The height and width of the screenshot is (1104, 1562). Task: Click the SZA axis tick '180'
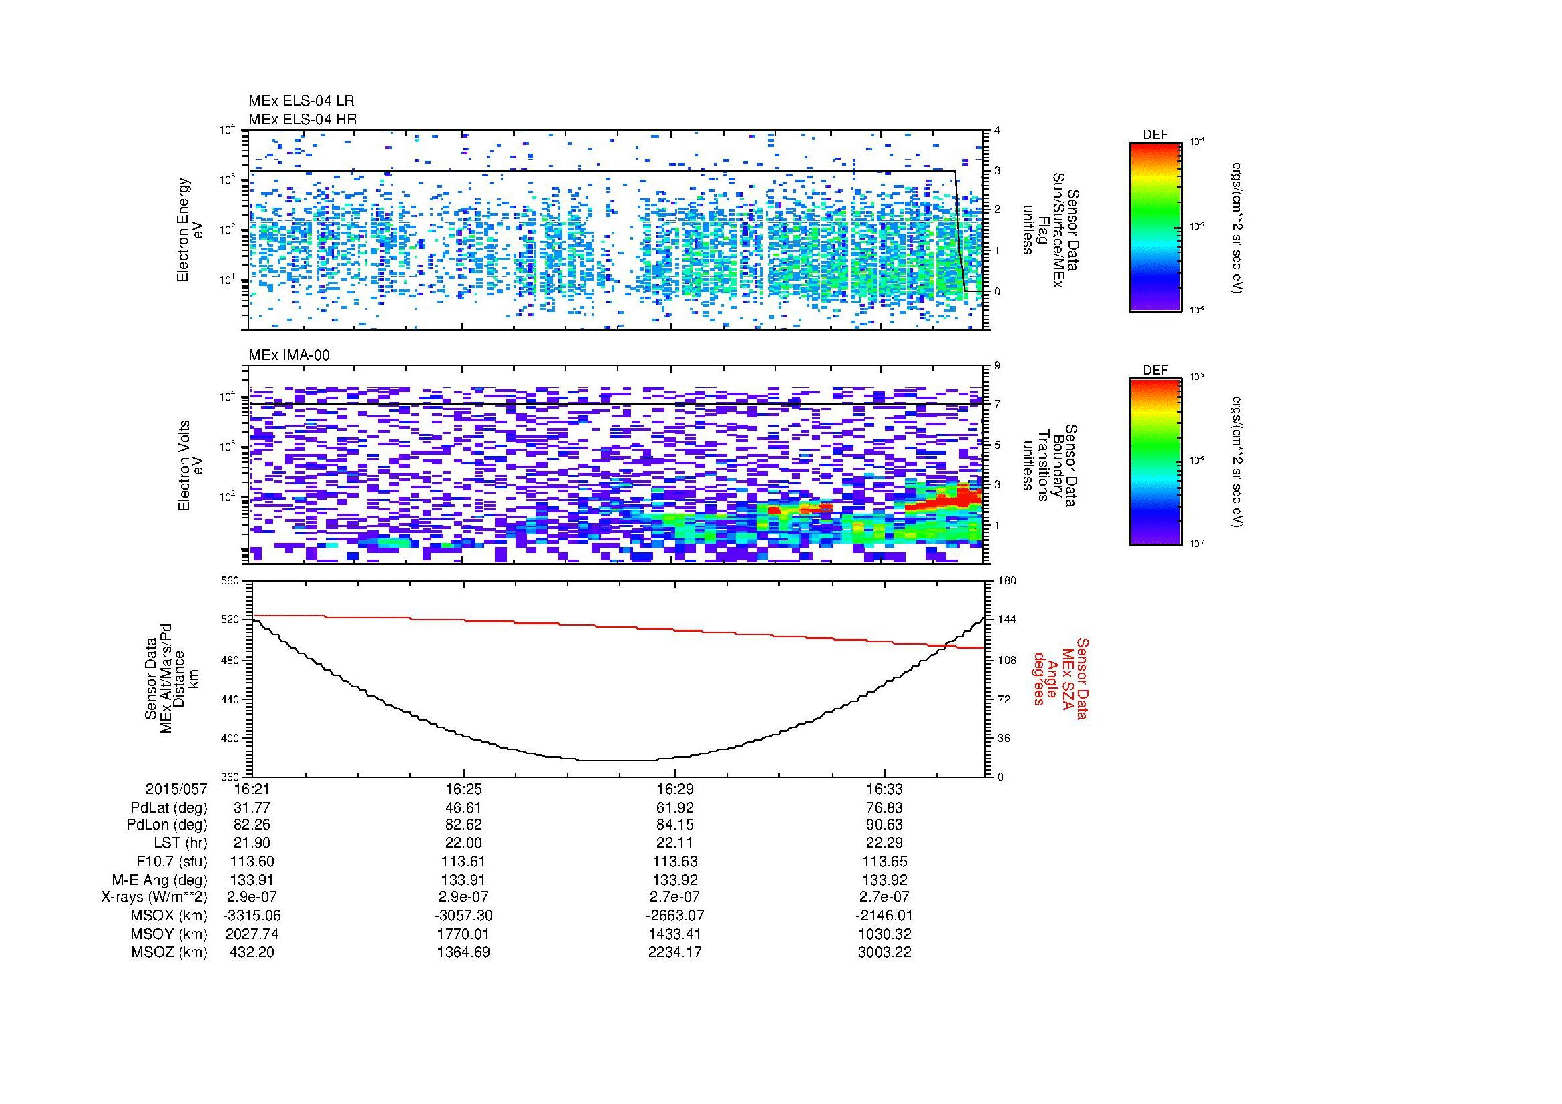pyautogui.click(x=1007, y=581)
